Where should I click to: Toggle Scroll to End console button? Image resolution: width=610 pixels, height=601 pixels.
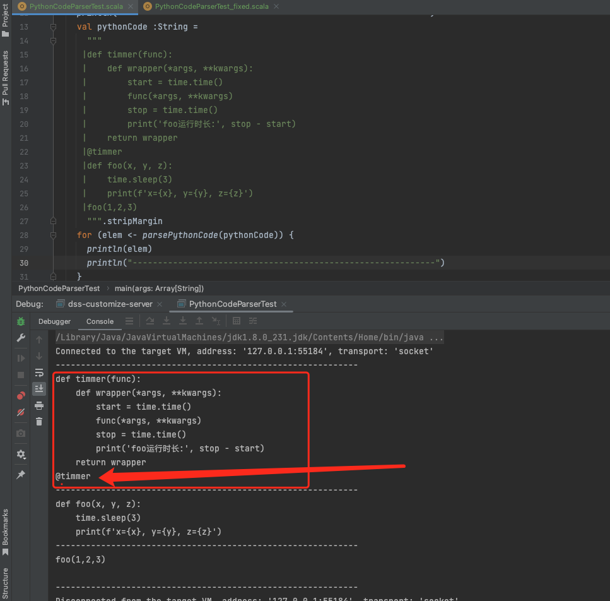(x=39, y=388)
